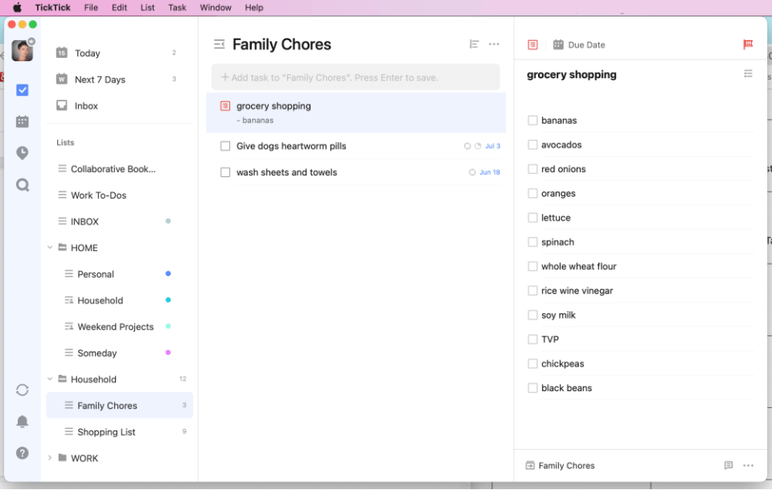Complete the Give dogs heartworm pills task

tap(225, 146)
